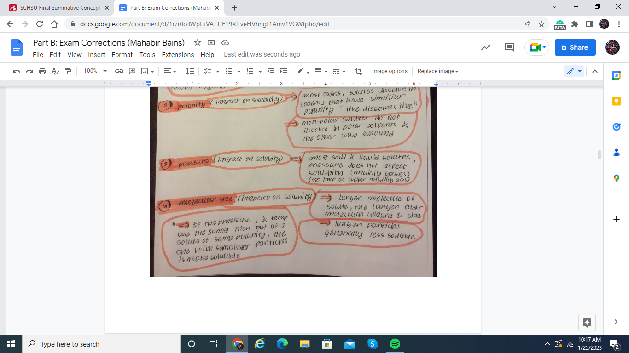Bookmark this page star icon
This screenshot has width=629, height=353.
[x=542, y=24]
